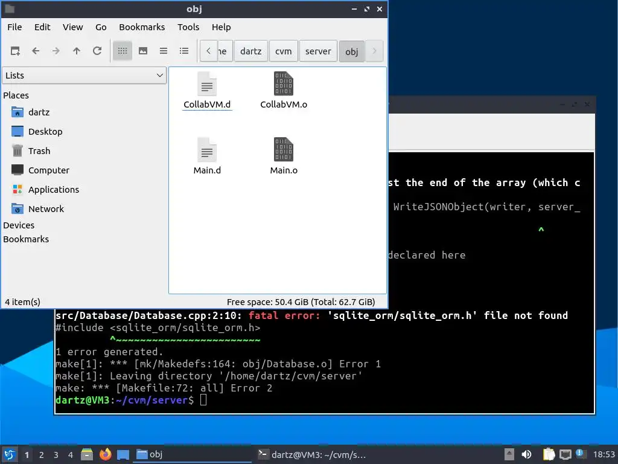Open Network in Places sidebar
Screen dimensions: 618x464
(46, 209)
